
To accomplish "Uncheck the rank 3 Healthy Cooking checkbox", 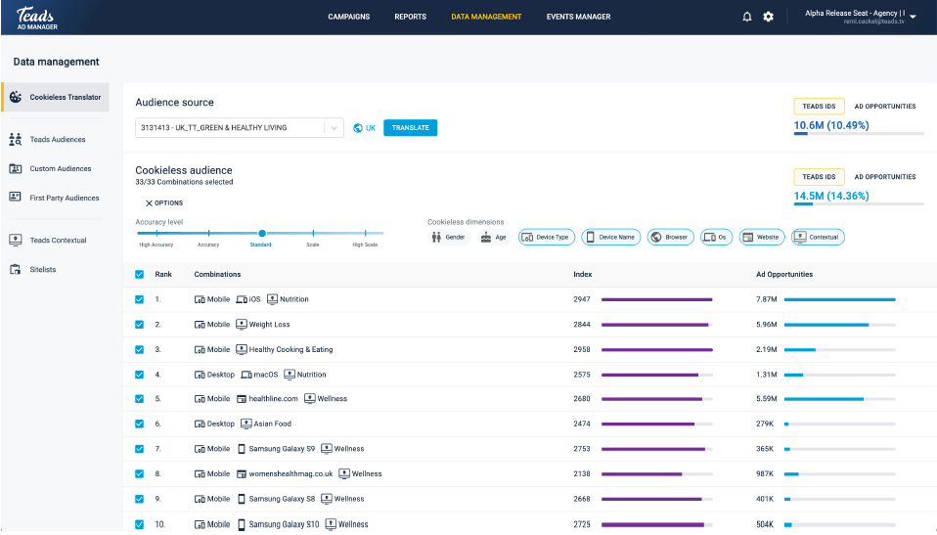I will point(139,350).
